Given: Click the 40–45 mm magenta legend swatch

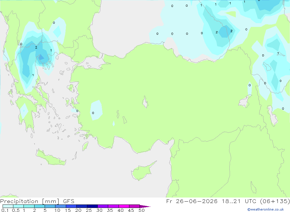Looking at the screenshot, I should click(x=124, y=206).
